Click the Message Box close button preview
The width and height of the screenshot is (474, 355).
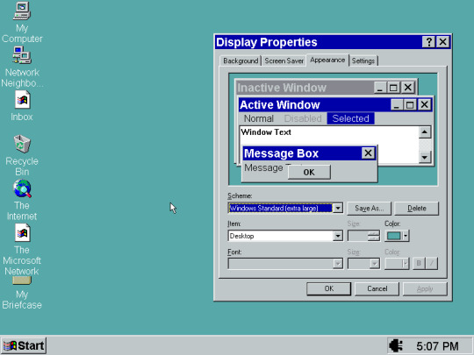[368, 153]
